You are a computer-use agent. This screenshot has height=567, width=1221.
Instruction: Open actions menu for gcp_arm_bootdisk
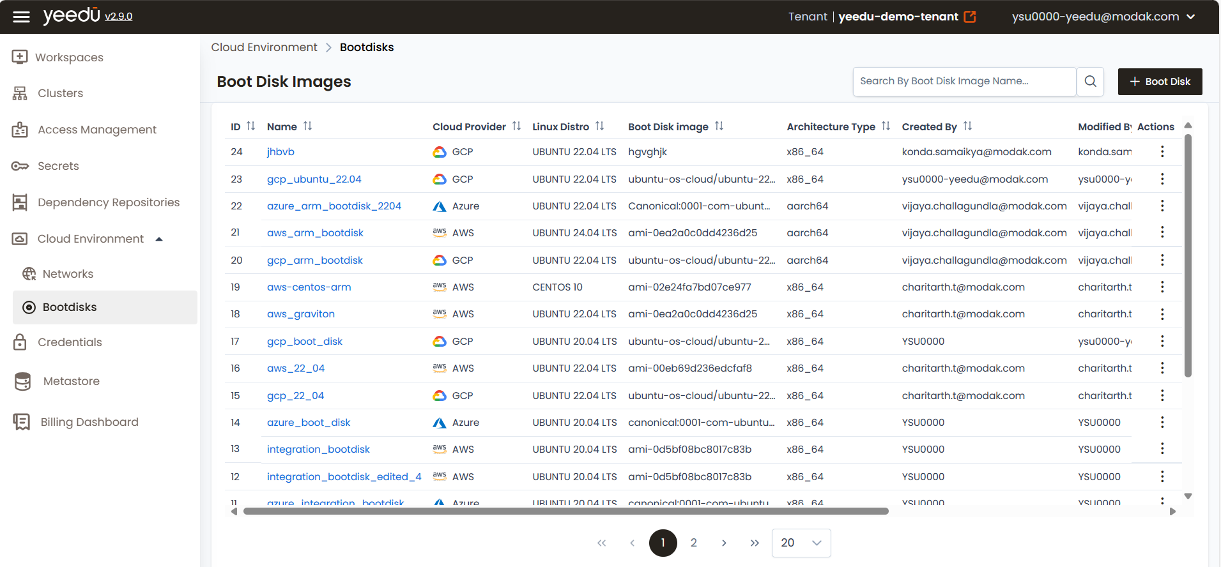(1162, 260)
